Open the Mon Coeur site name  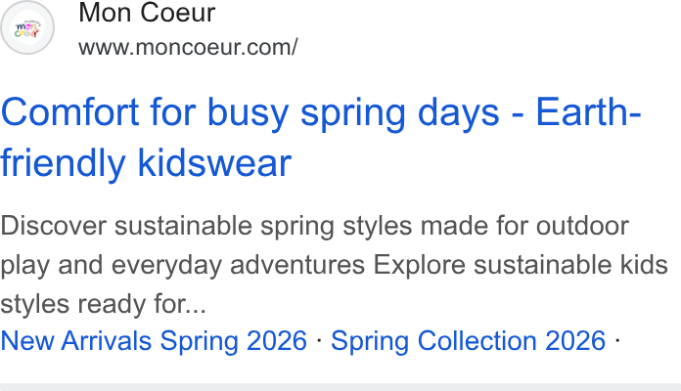point(147,12)
